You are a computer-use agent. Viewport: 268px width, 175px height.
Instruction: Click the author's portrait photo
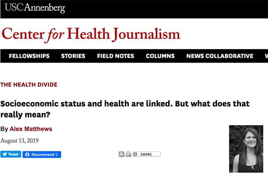(x=246, y=149)
